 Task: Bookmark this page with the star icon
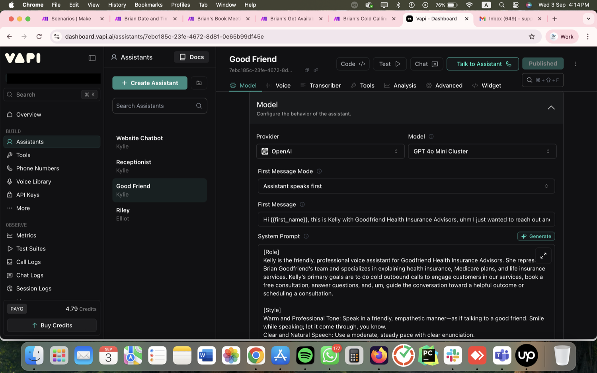[532, 37]
